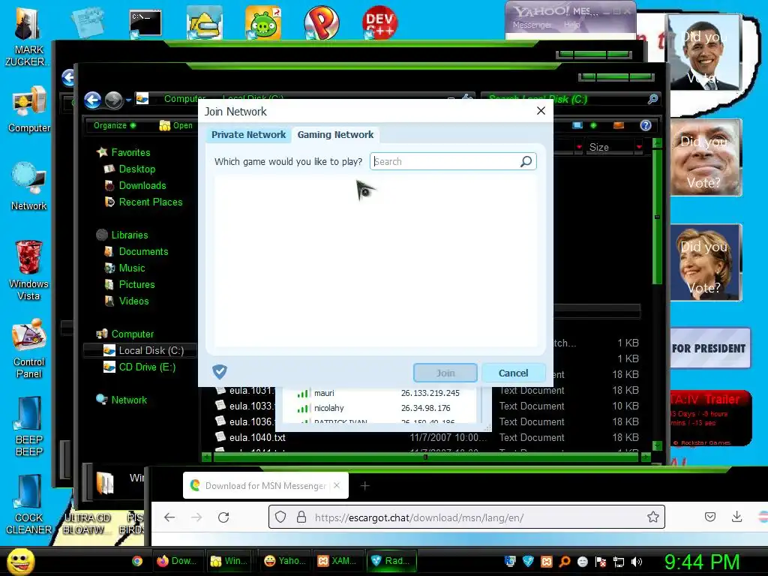Click the change view icon in Explorer toolbar

coord(577,125)
